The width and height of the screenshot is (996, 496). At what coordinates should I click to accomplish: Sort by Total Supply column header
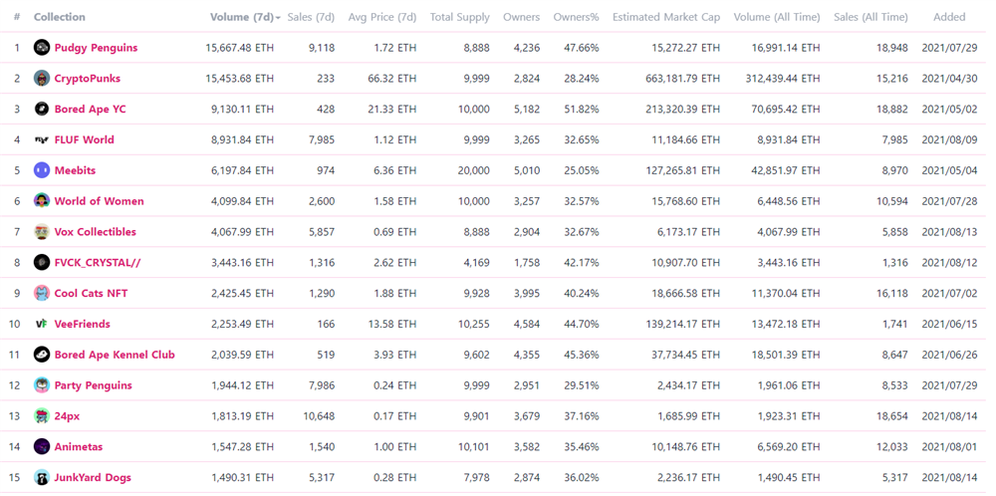460,17
